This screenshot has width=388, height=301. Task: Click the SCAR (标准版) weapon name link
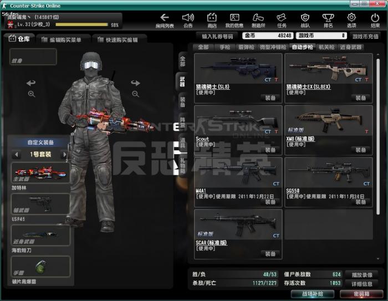(211, 243)
